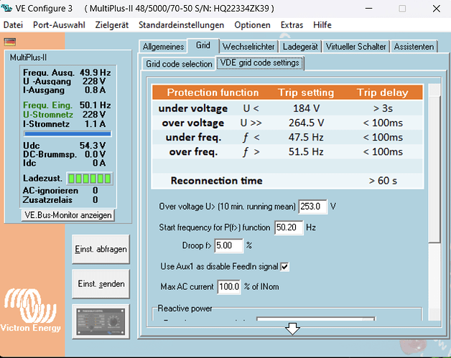The image size is (451, 358).
Task: Click the DC-Brummsp. reading 0.0 V
Action: (x=95, y=154)
